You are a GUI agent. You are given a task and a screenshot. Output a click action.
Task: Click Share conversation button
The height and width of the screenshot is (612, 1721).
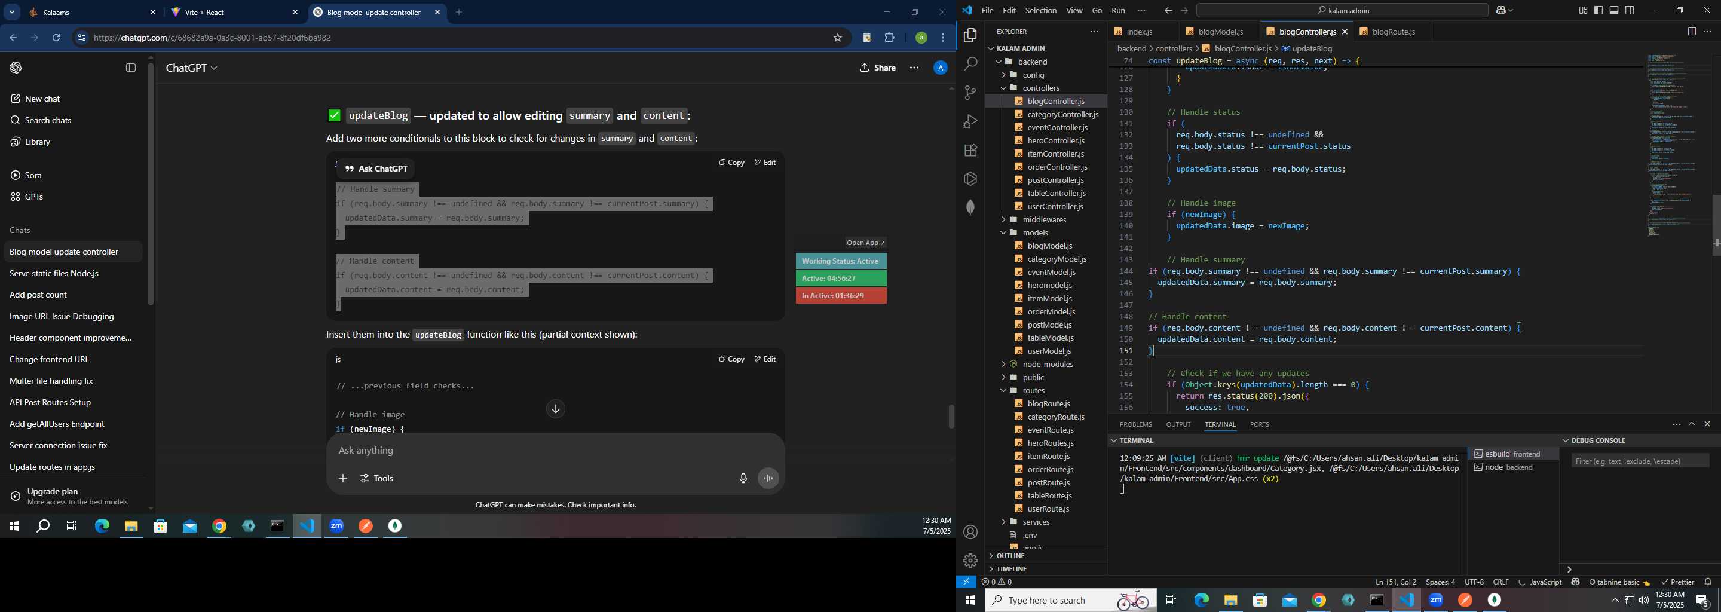[x=878, y=68]
